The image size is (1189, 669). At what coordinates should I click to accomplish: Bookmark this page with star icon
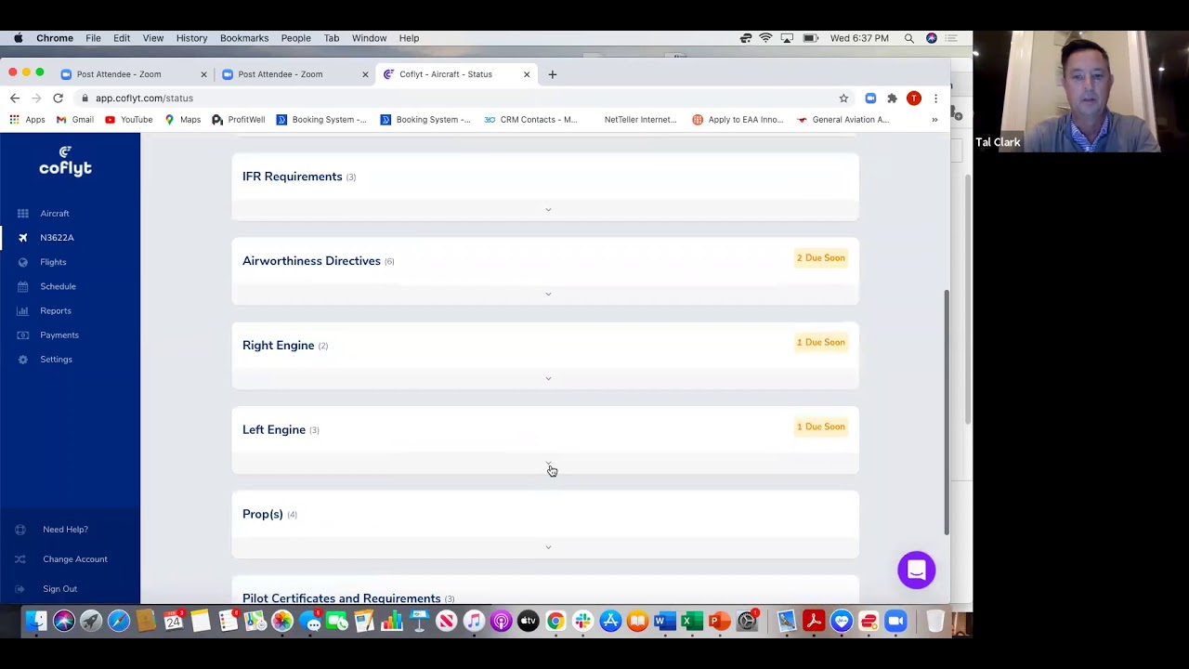pyautogui.click(x=843, y=98)
